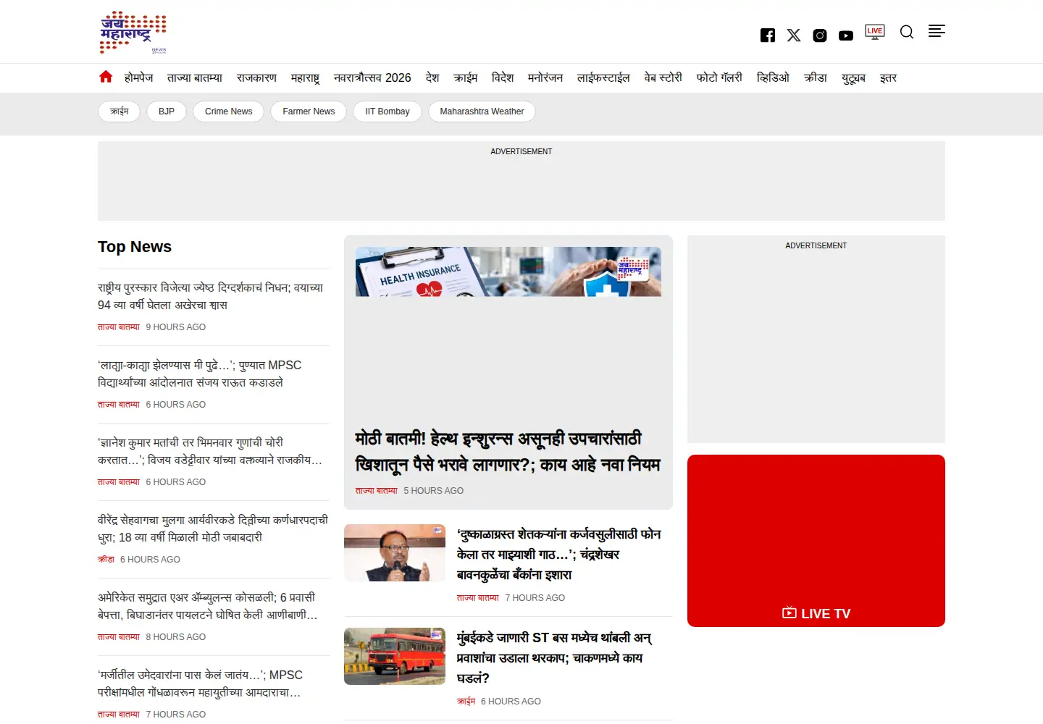Click the Farmer News topic pill

[309, 111]
